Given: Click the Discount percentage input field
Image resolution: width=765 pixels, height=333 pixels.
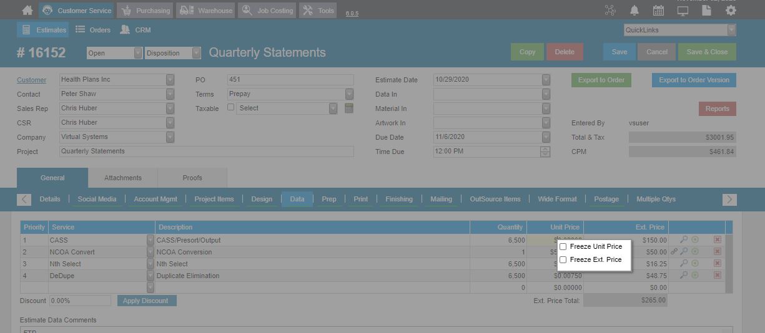Looking at the screenshot, I should tap(80, 301).
